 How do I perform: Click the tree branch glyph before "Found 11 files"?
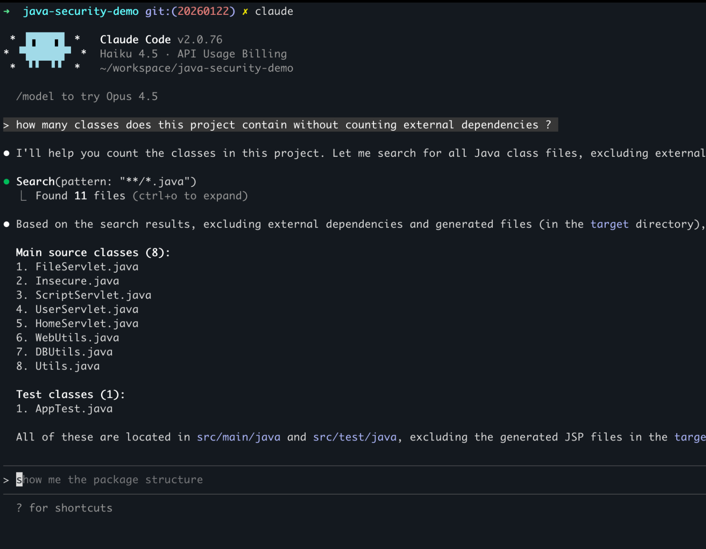click(23, 196)
